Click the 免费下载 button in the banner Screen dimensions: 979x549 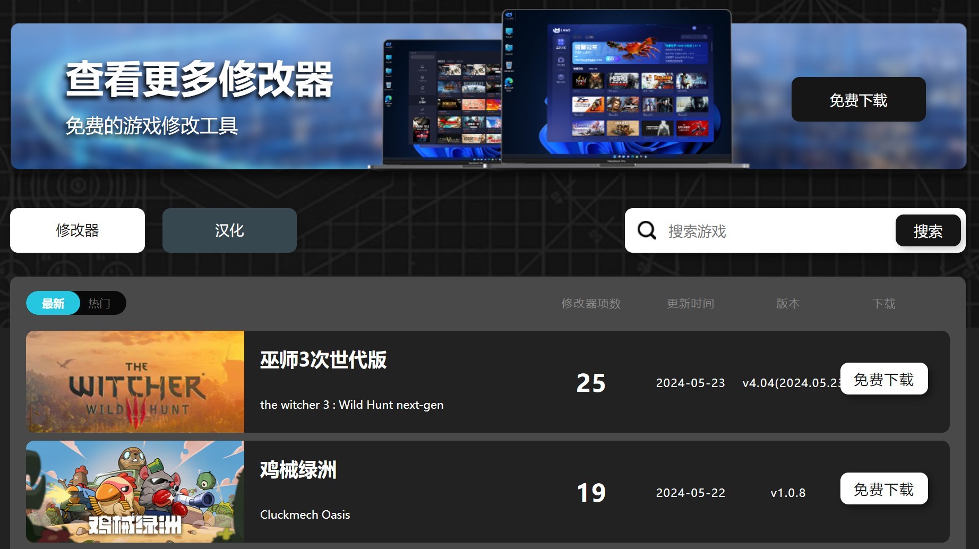tap(858, 99)
